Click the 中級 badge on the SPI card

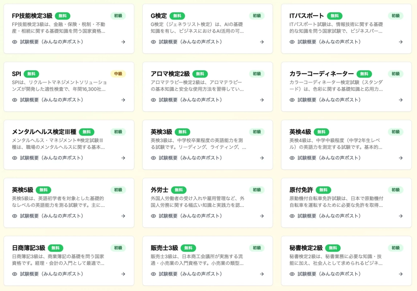click(x=117, y=73)
